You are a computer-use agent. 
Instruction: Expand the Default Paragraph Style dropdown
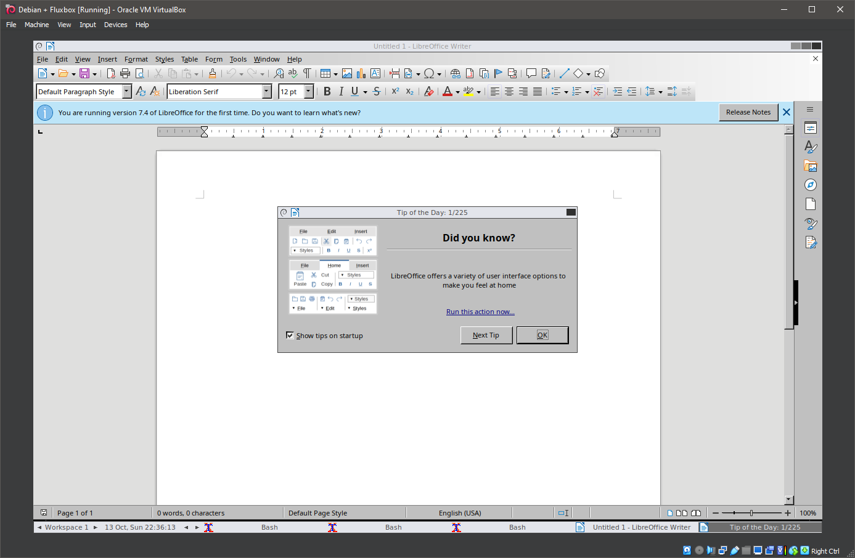point(127,92)
